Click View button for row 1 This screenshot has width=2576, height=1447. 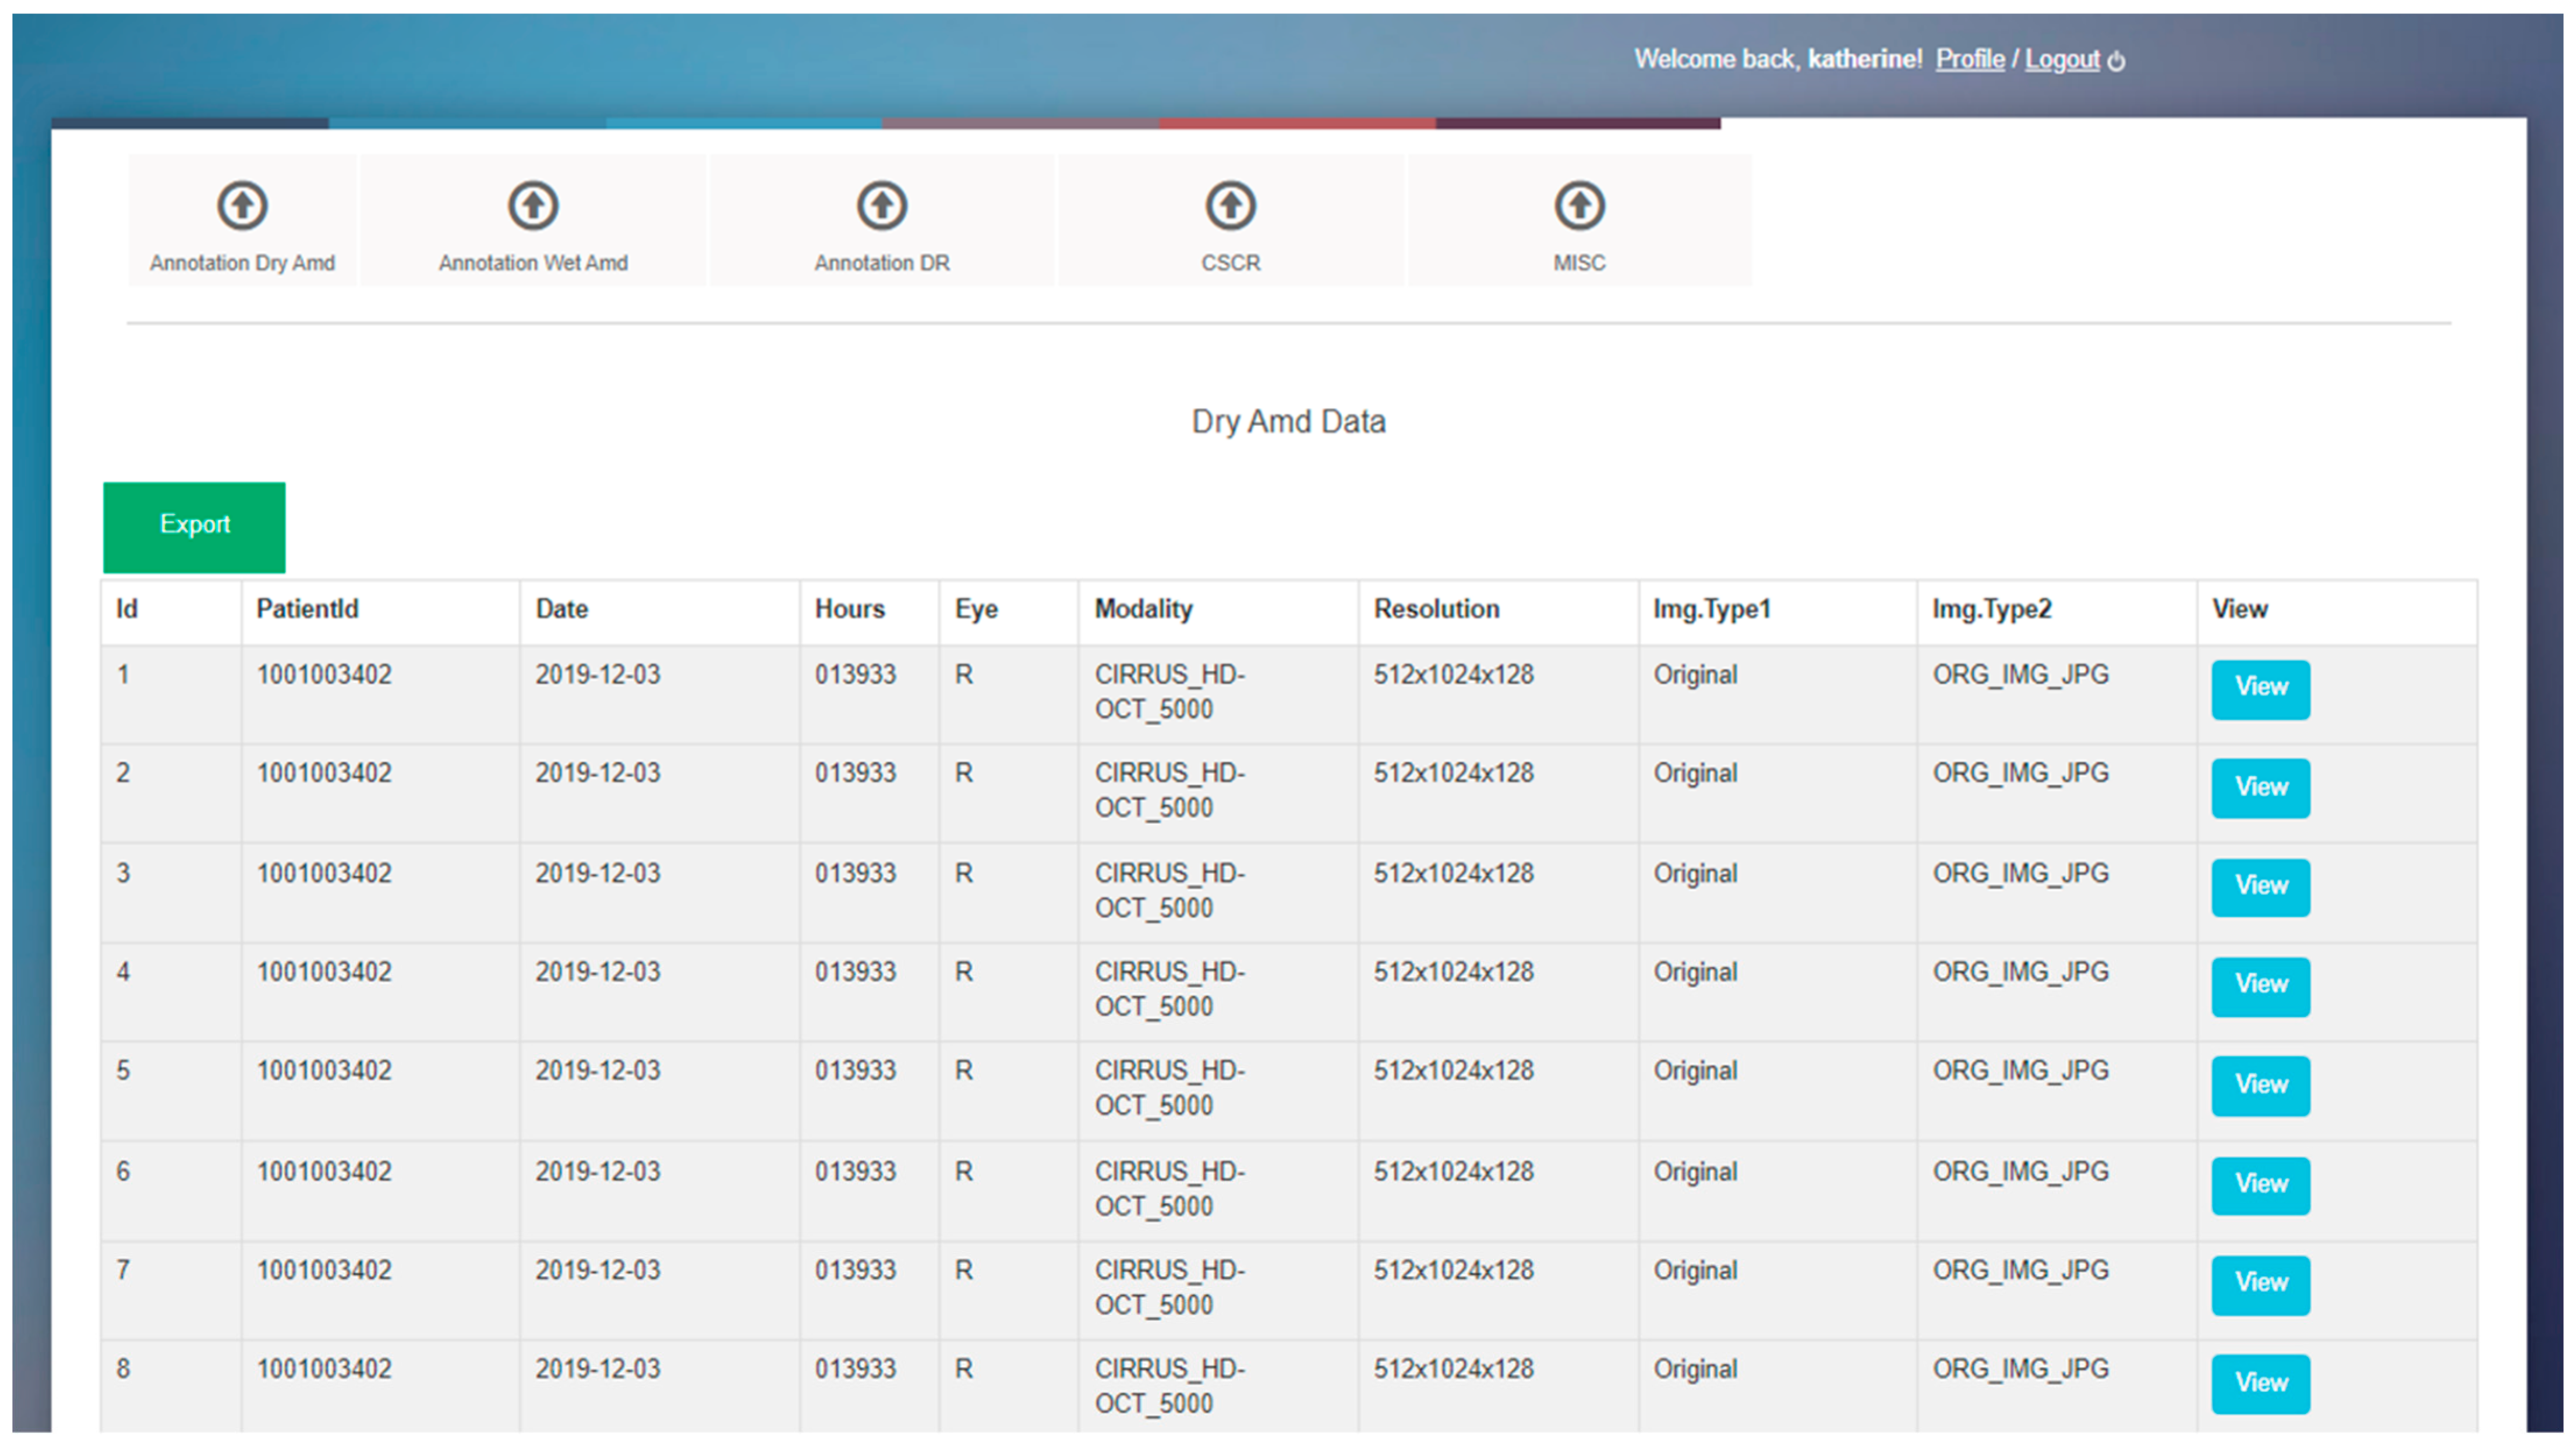pyautogui.click(x=2259, y=687)
